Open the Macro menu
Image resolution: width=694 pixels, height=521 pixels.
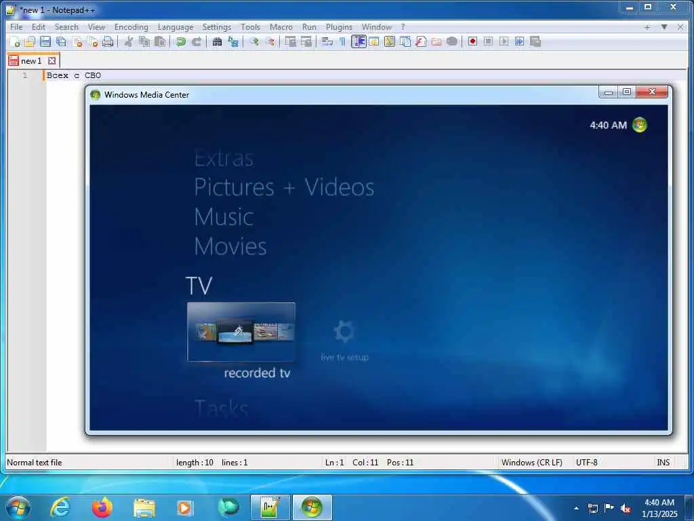[281, 27]
